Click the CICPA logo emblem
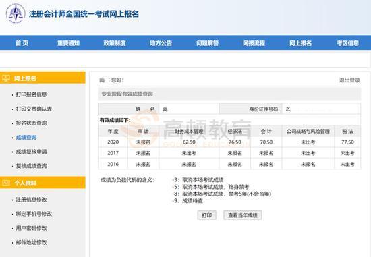Viewport: 371px width, 257px height. coord(16,13)
